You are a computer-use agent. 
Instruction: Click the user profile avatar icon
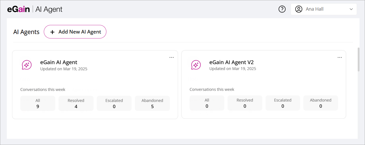(299, 9)
